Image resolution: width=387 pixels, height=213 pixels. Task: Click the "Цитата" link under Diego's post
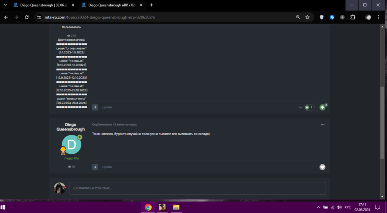107,167
